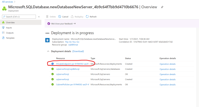
Task: Click the Type column header
Action: (x=93, y=58)
